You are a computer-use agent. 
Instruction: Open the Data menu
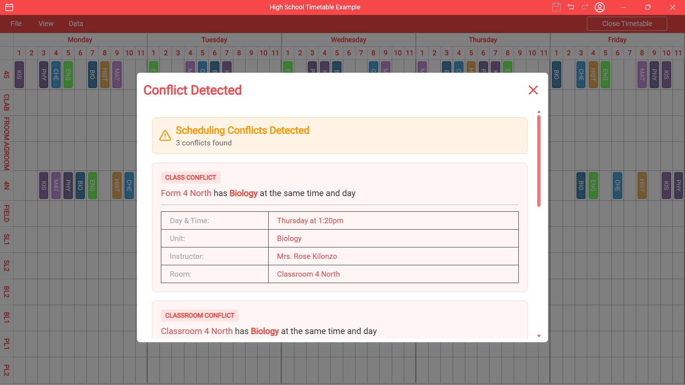(x=76, y=24)
